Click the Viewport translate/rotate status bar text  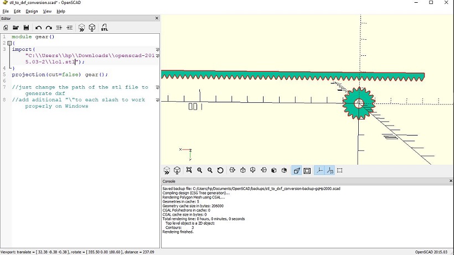tap(78, 252)
